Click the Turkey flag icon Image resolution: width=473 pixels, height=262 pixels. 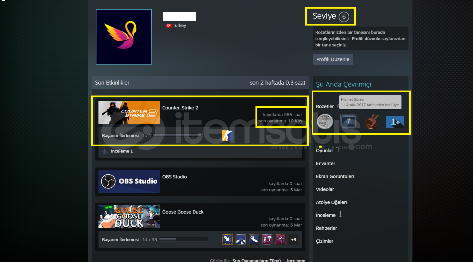[x=169, y=26]
